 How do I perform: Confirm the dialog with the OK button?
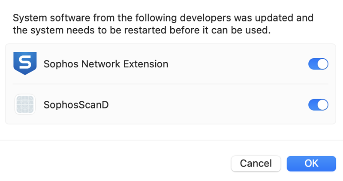pyautogui.click(x=311, y=163)
